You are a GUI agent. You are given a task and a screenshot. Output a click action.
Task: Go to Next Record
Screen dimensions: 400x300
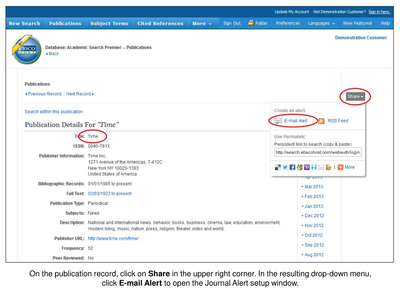tap(78, 94)
